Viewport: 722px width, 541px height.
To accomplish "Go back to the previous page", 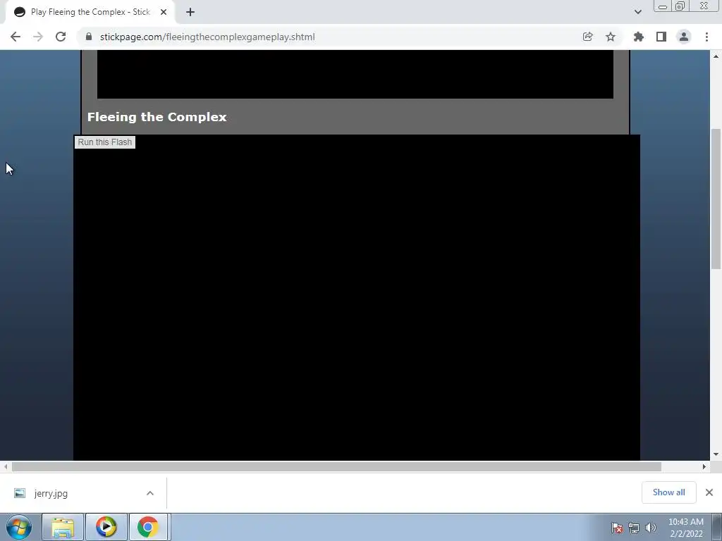I will coord(16,37).
